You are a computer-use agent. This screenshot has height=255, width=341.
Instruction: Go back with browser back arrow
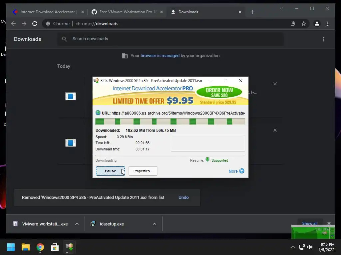13,24
